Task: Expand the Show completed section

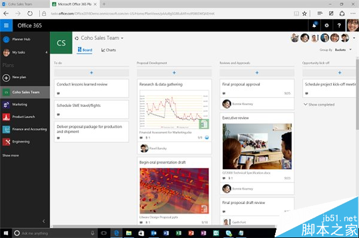Action: 319,104
